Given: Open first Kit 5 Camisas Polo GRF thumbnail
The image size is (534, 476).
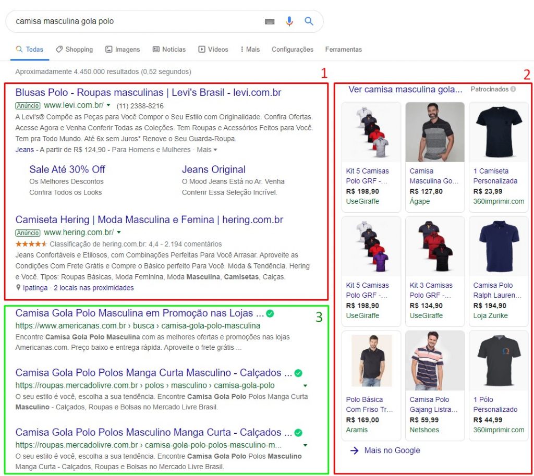Looking at the screenshot, I should click(371, 132).
